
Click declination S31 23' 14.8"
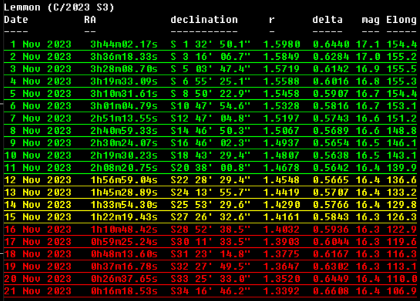(x=210, y=254)
